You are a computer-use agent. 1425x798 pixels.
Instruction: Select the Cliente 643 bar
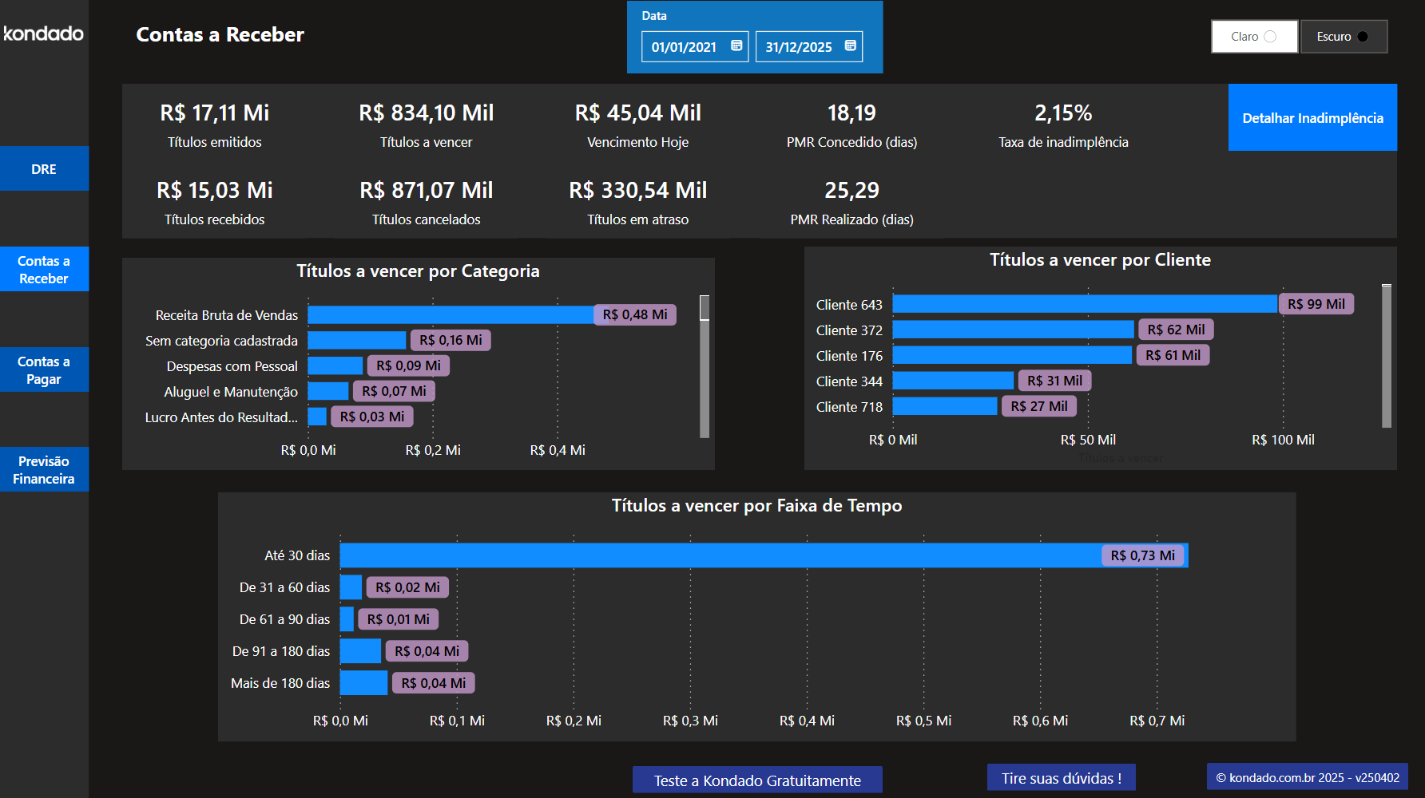[x=1078, y=303]
